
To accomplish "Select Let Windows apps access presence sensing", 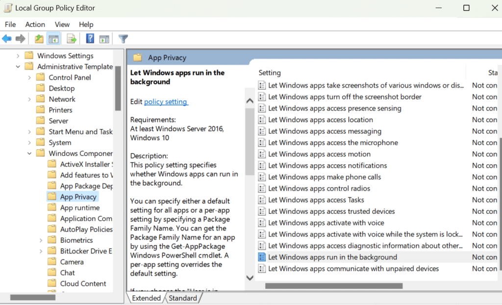I will (334, 108).
